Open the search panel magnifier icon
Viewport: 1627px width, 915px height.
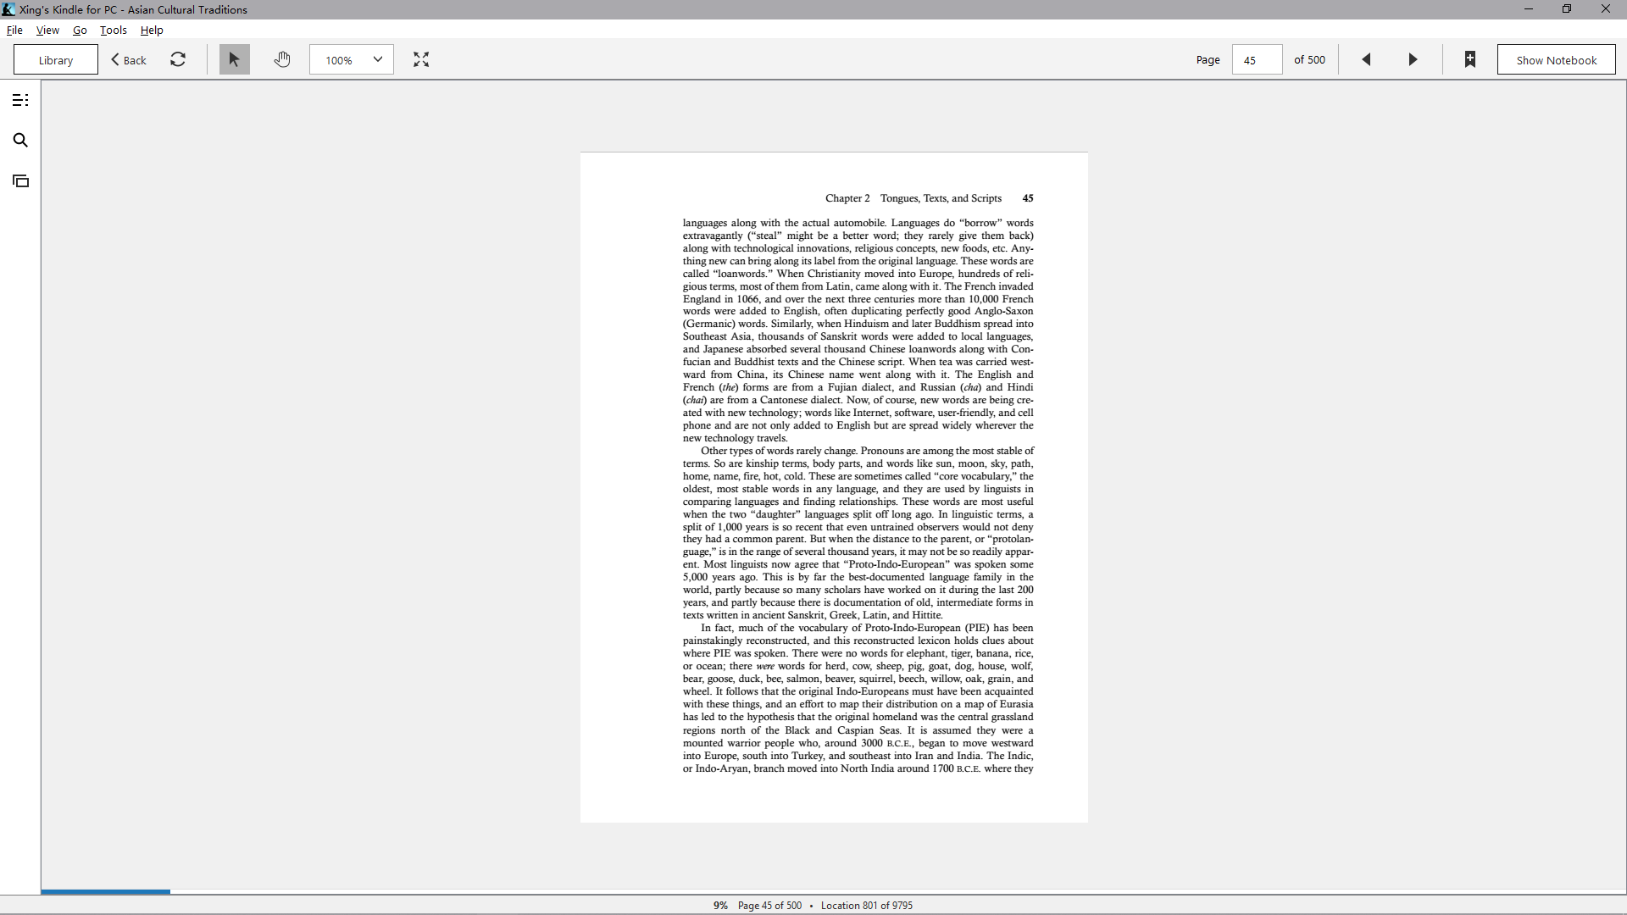20,140
